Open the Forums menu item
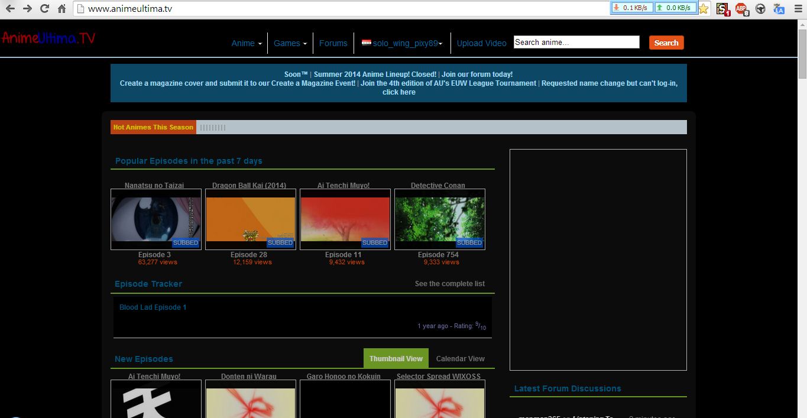807x418 pixels. pos(333,43)
